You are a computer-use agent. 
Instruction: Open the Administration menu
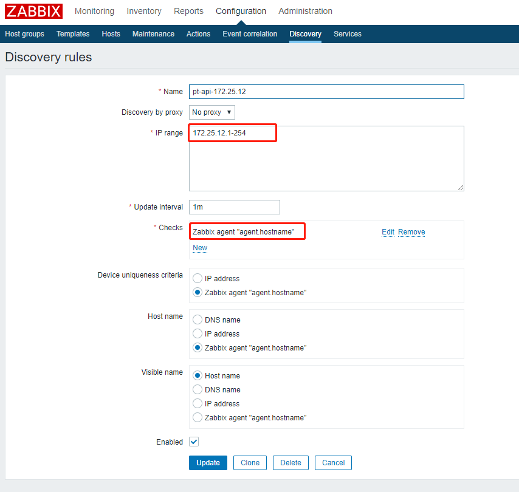point(305,11)
